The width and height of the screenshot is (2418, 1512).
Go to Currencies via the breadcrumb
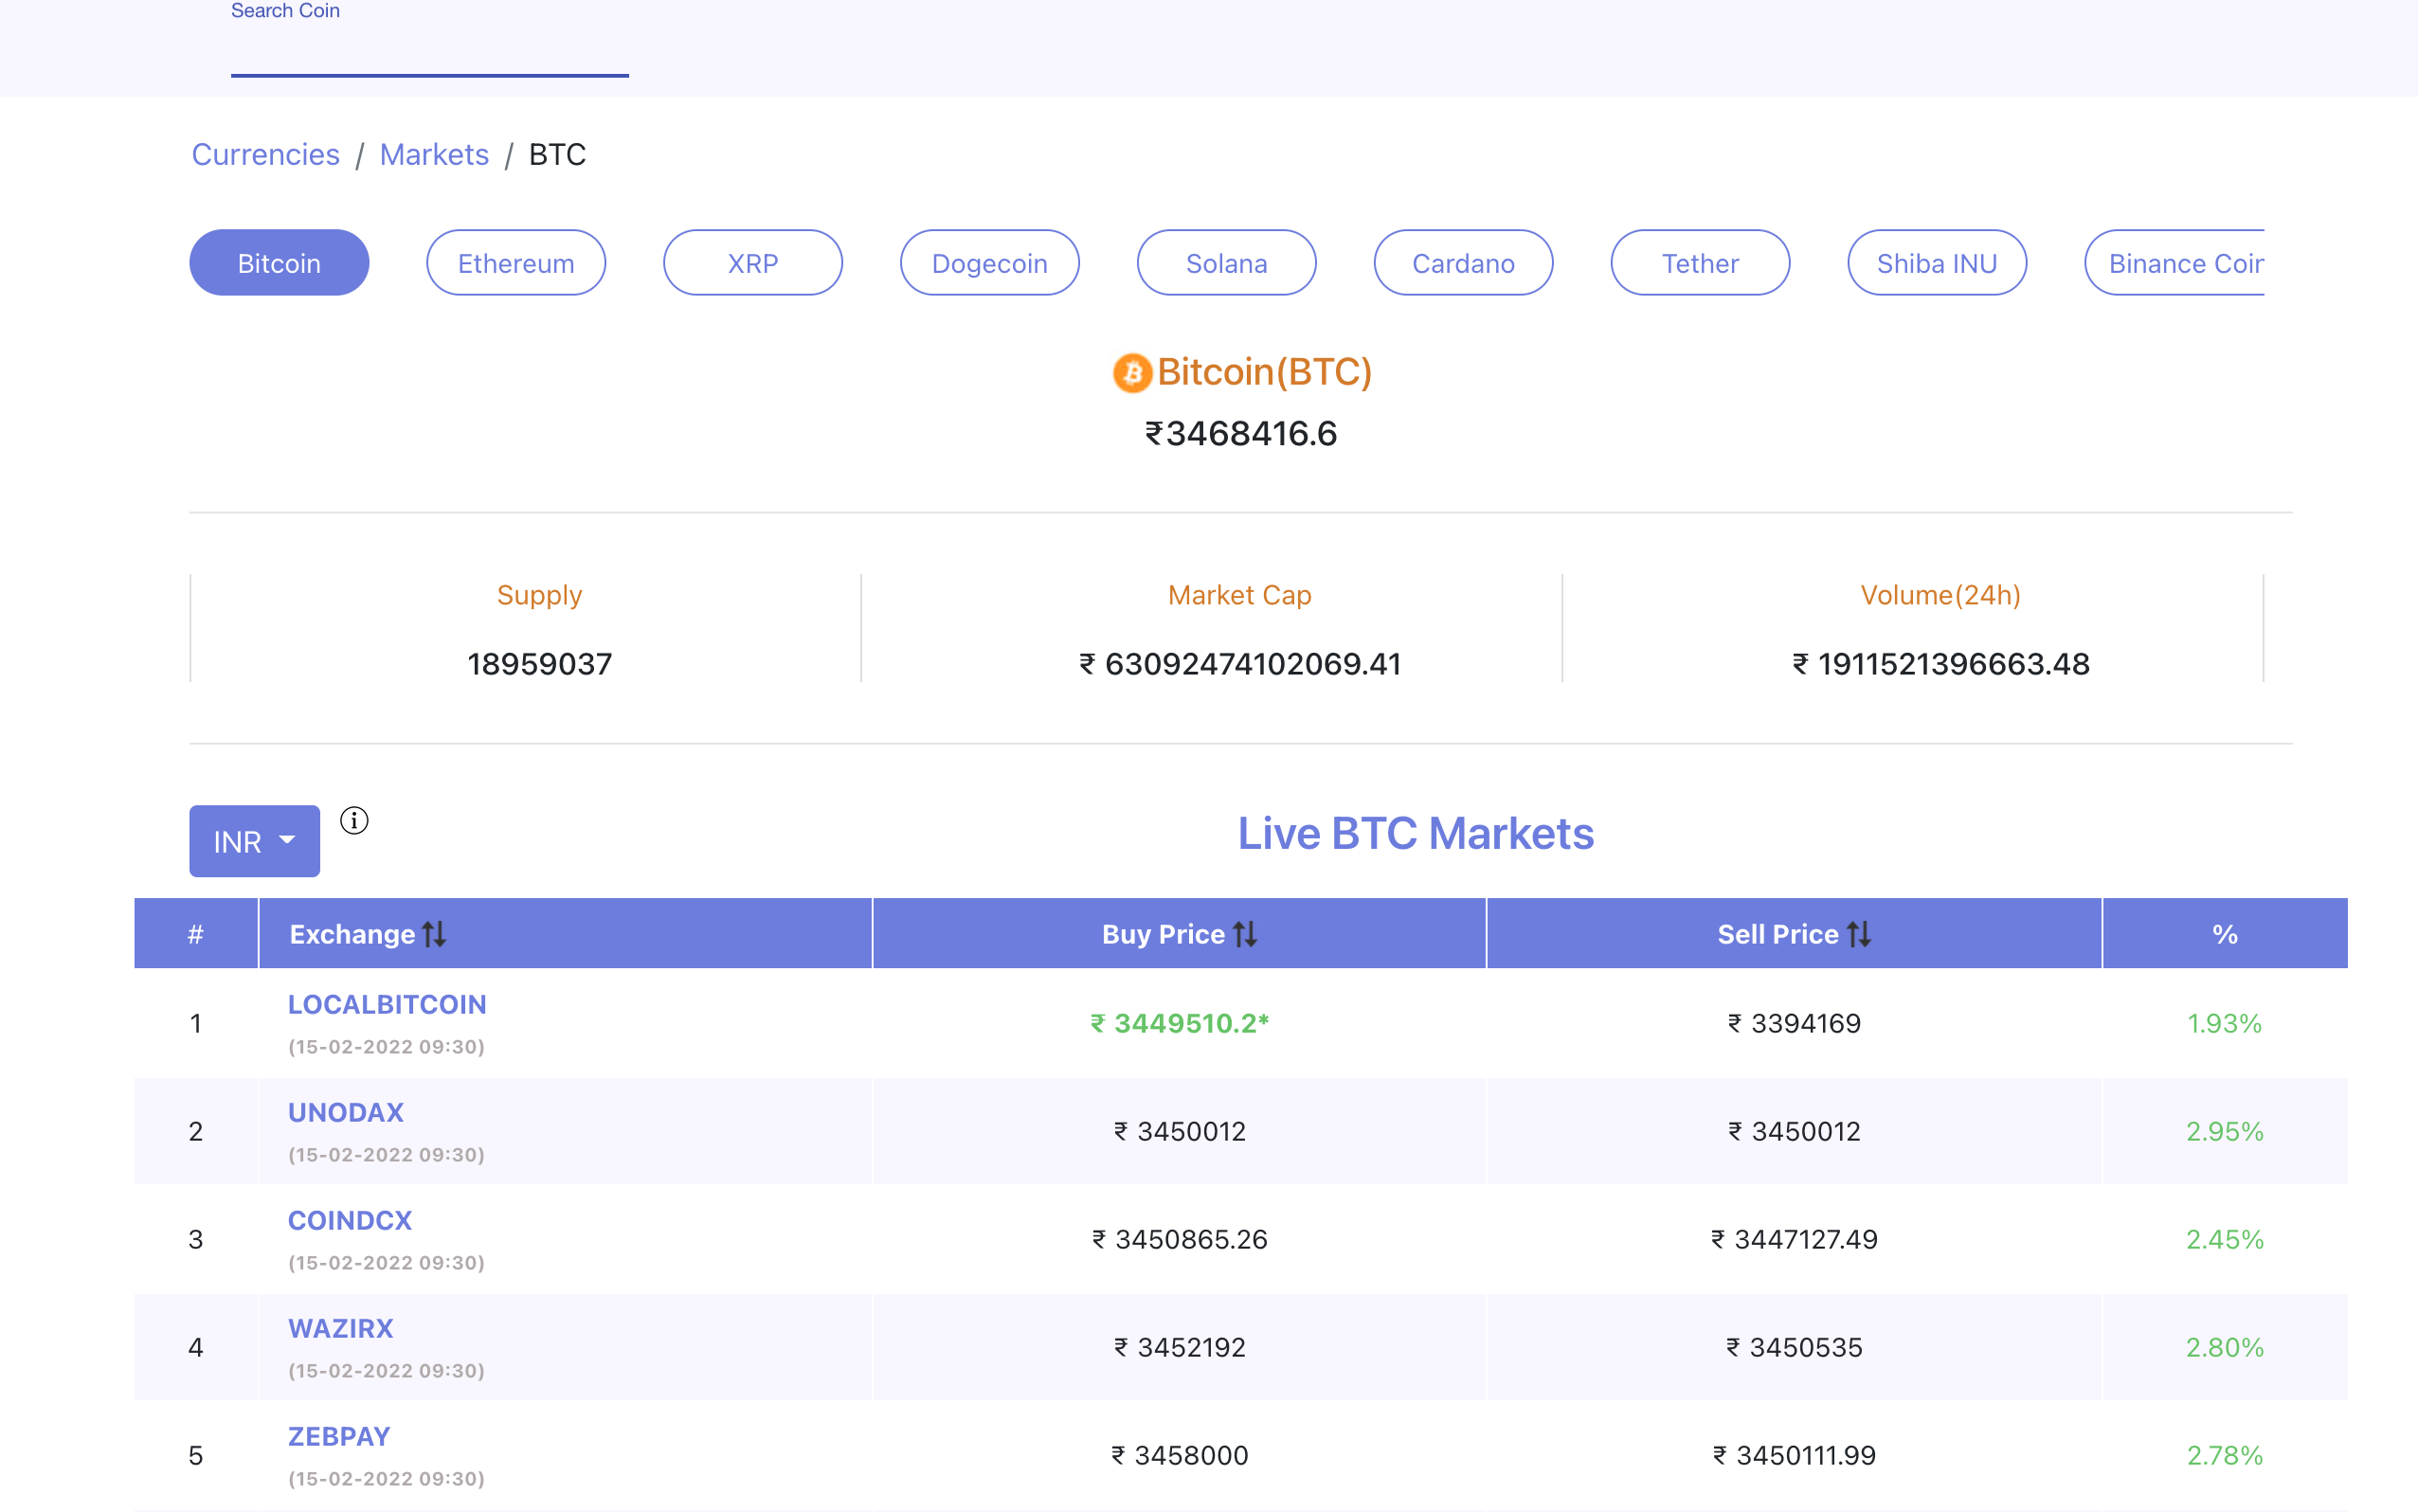(x=265, y=154)
